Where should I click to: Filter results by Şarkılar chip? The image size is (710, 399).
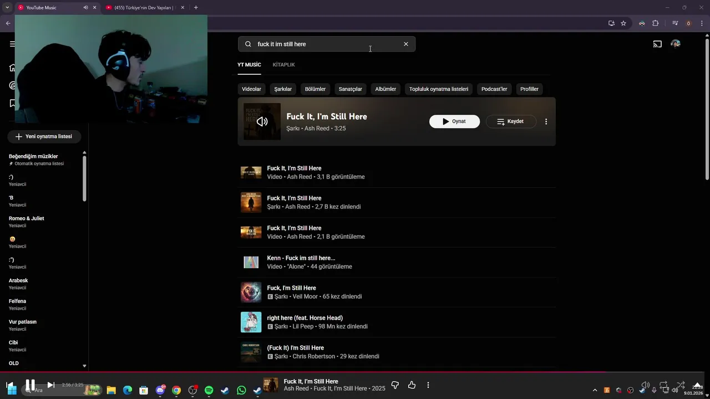click(283, 89)
